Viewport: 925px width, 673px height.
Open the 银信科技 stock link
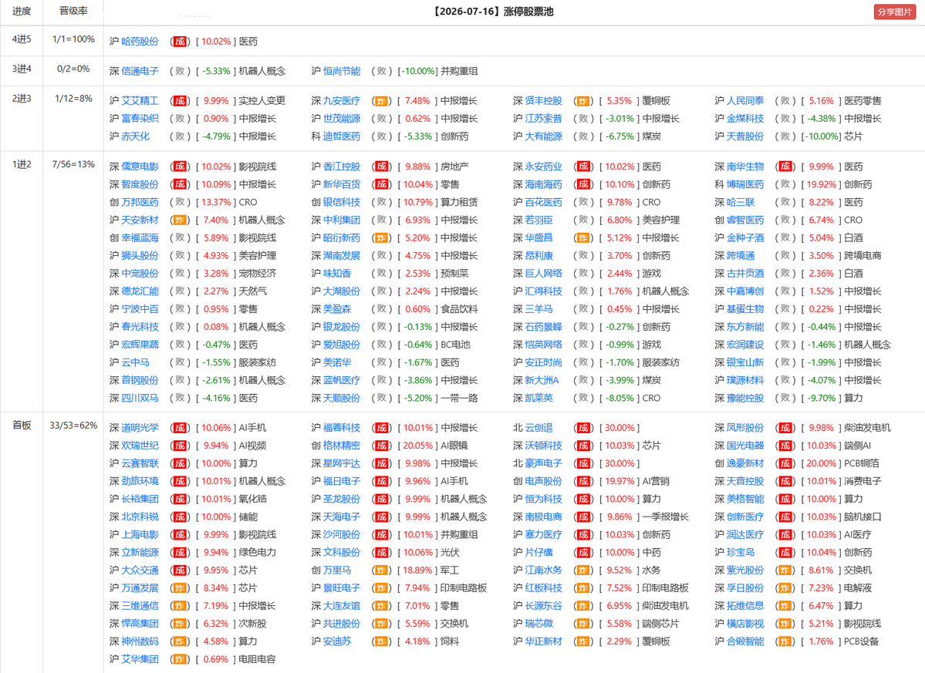point(342,202)
